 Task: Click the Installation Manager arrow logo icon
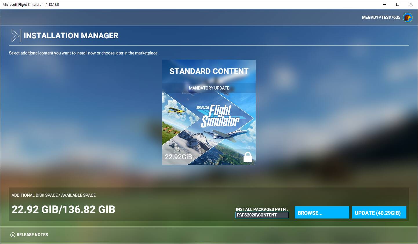coord(15,36)
